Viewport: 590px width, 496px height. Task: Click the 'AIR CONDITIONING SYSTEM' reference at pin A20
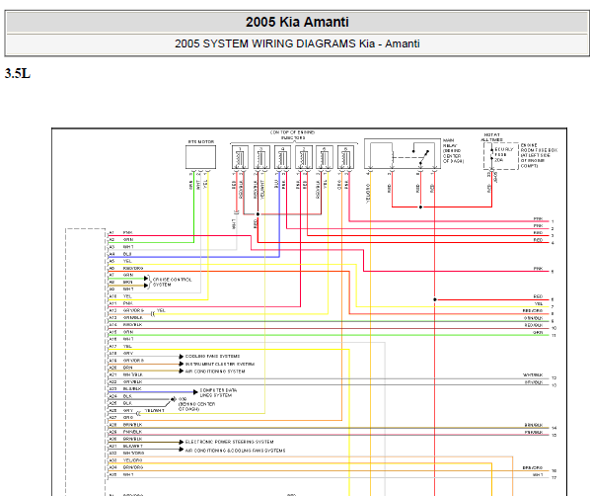[215, 372]
